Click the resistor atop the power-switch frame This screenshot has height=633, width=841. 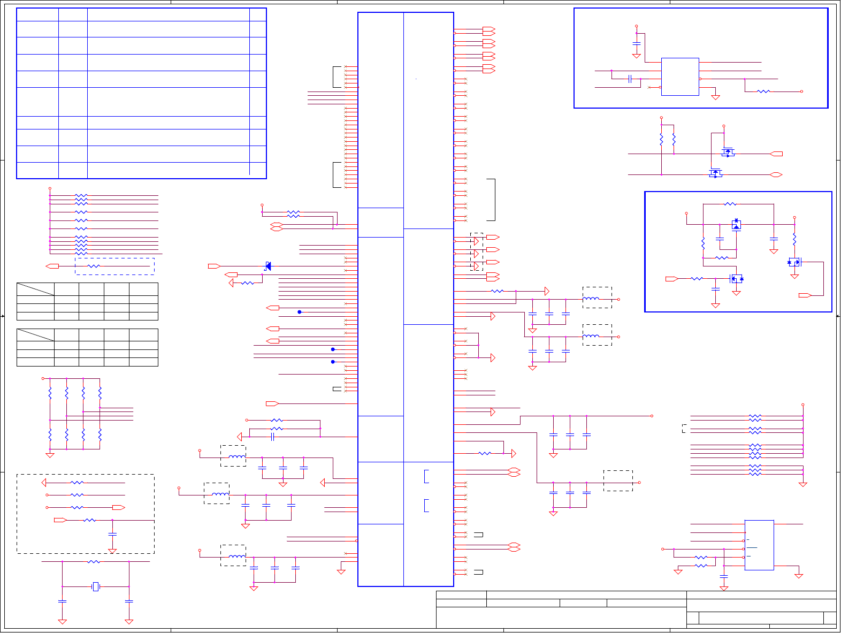[730, 204]
